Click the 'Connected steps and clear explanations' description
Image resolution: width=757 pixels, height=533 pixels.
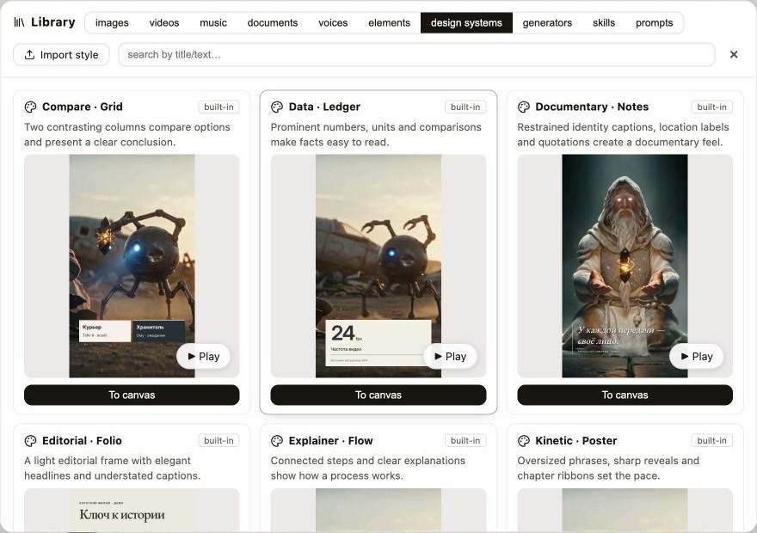click(x=368, y=469)
